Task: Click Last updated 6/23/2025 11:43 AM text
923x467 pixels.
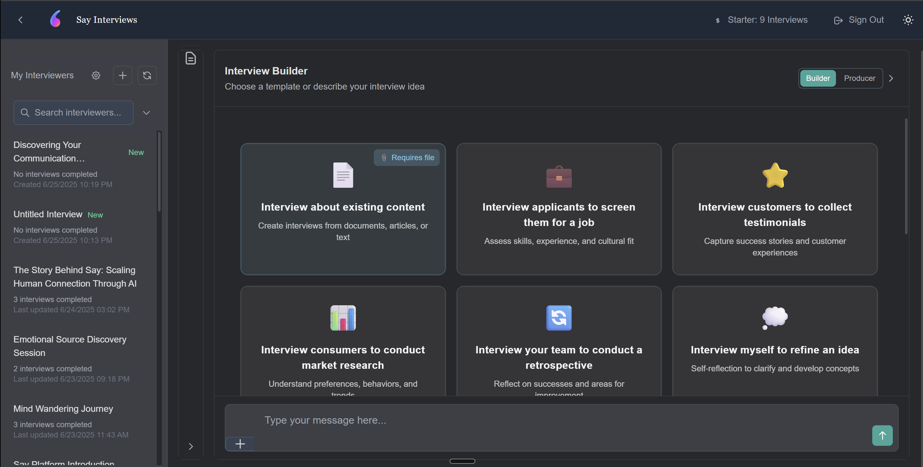Action: pyautogui.click(x=71, y=435)
